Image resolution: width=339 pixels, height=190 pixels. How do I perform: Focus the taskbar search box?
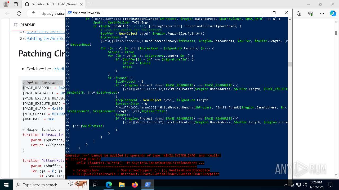(x=51, y=185)
